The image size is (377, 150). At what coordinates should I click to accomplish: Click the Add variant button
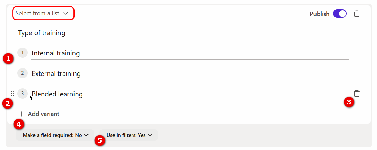(43, 114)
